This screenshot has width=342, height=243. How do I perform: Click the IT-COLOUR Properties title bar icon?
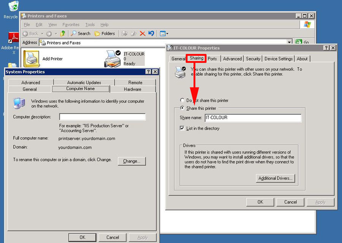click(x=170, y=48)
